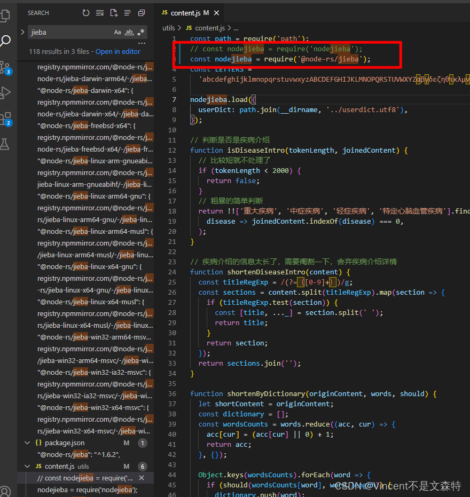
Task: Refresh the search results
Action: pyautogui.click(x=86, y=13)
